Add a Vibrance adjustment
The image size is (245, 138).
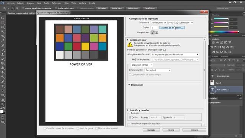pos(230,43)
